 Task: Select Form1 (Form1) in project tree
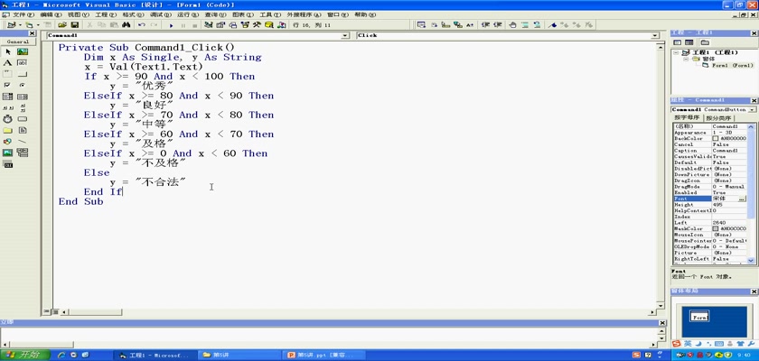pos(730,66)
